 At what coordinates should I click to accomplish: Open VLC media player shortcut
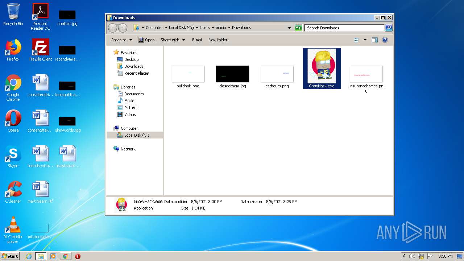13,230
